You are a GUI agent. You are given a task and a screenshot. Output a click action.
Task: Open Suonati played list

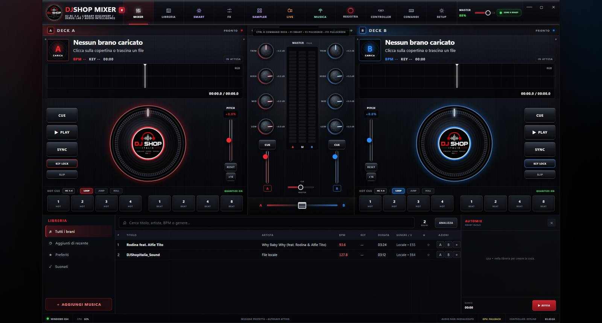(79, 266)
